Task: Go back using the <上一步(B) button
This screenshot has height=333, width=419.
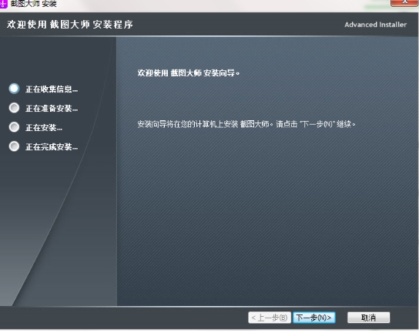Action: [270, 318]
